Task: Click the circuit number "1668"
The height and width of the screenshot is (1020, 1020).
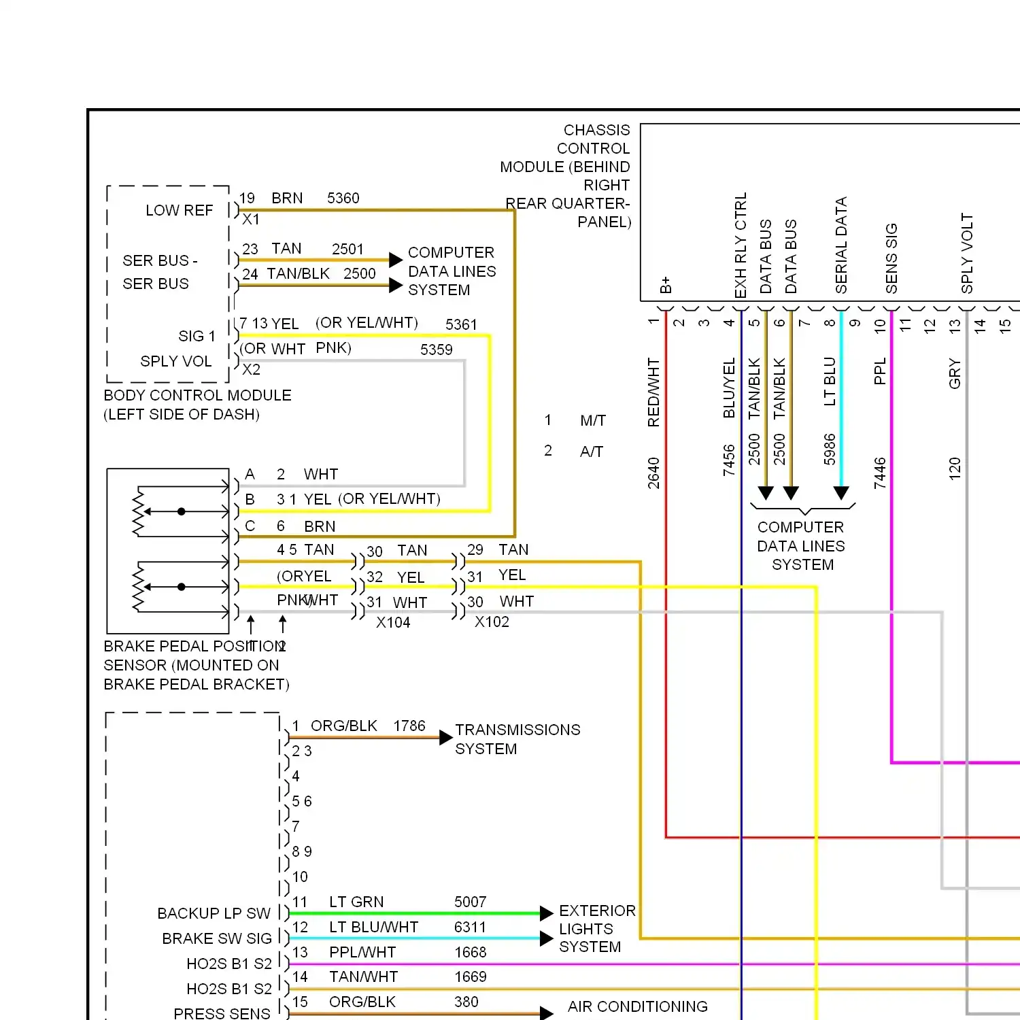Action: click(x=471, y=952)
